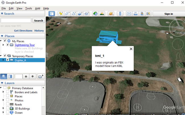Image resolution: width=185 pixels, height=115 pixels.
Task: Click the Search button
Action: 39,21
